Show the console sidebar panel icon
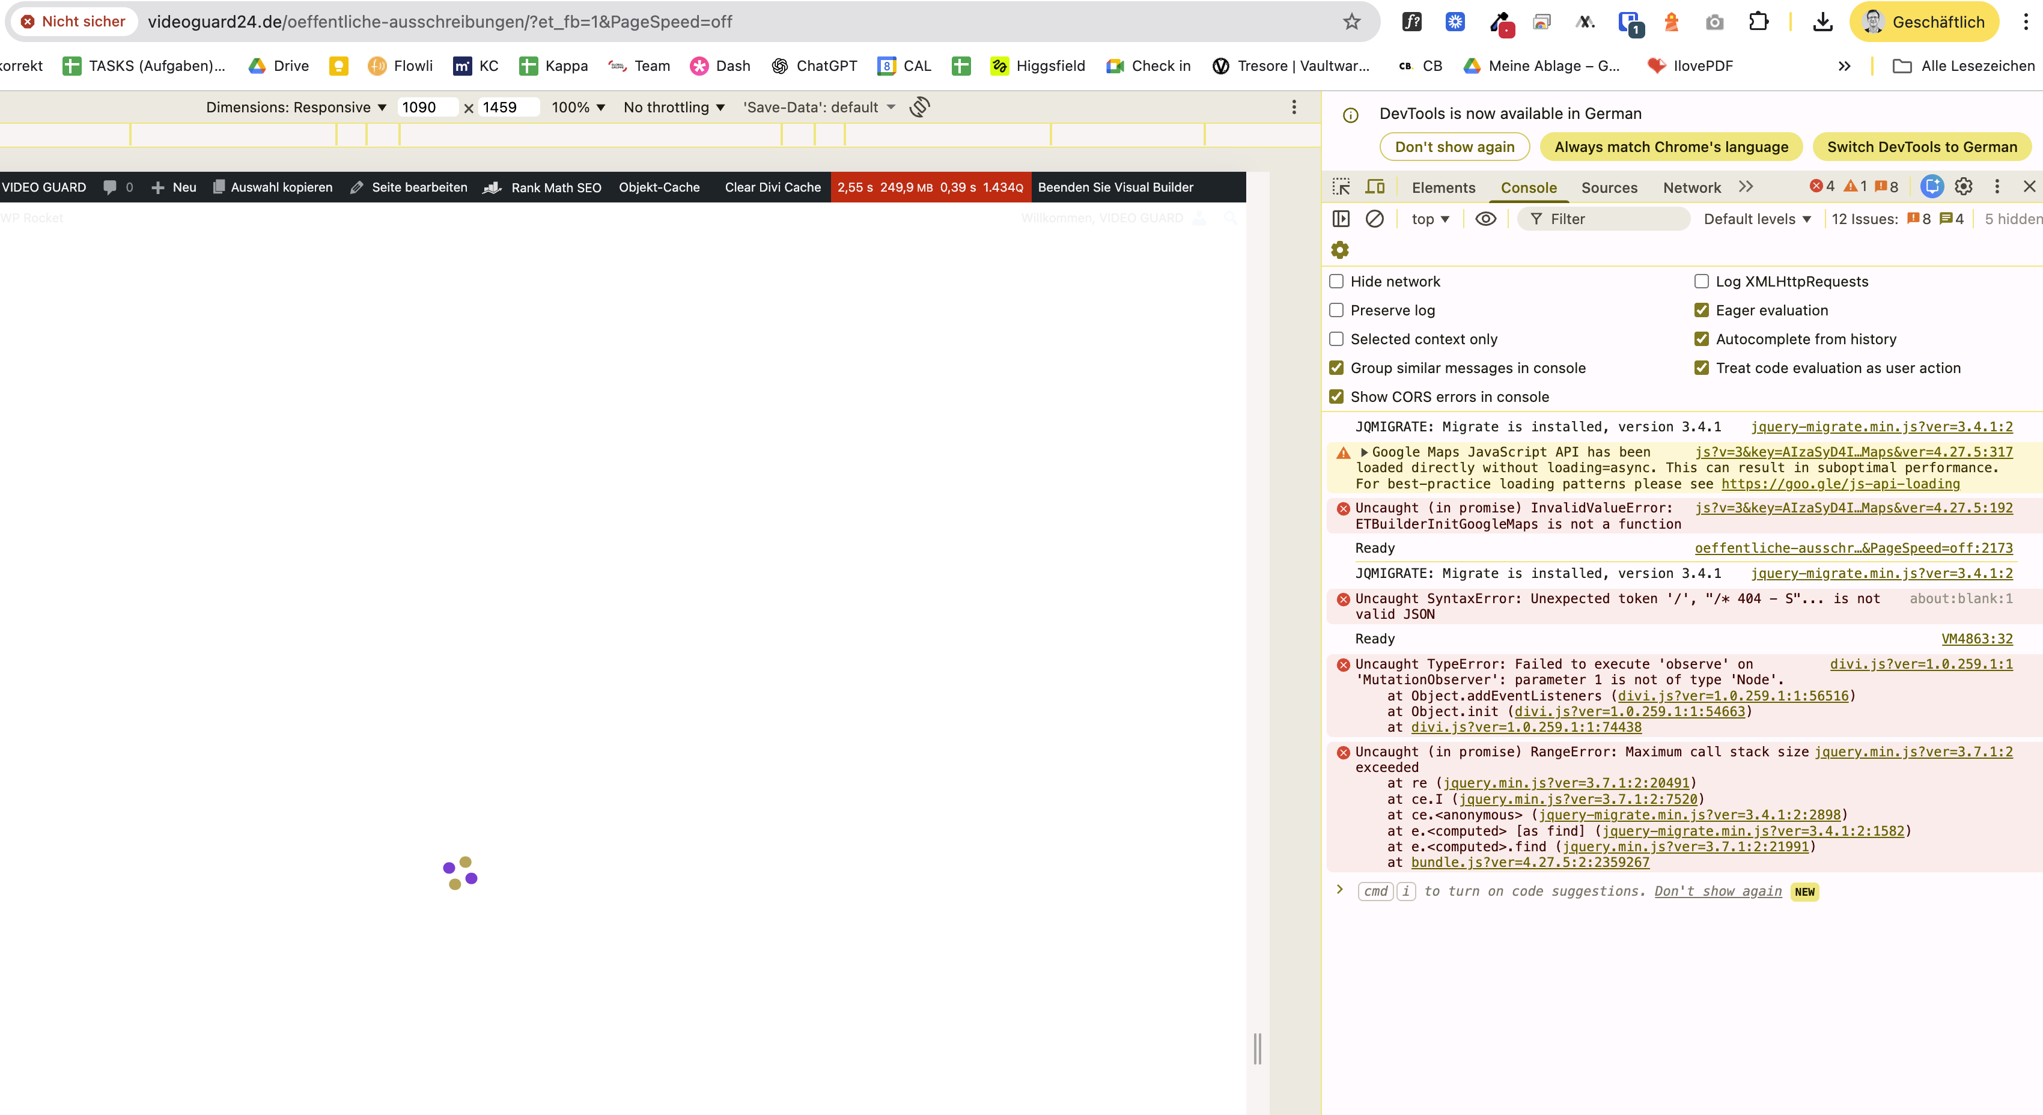The width and height of the screenshot is (2043, 1115). click(1341, 219)
